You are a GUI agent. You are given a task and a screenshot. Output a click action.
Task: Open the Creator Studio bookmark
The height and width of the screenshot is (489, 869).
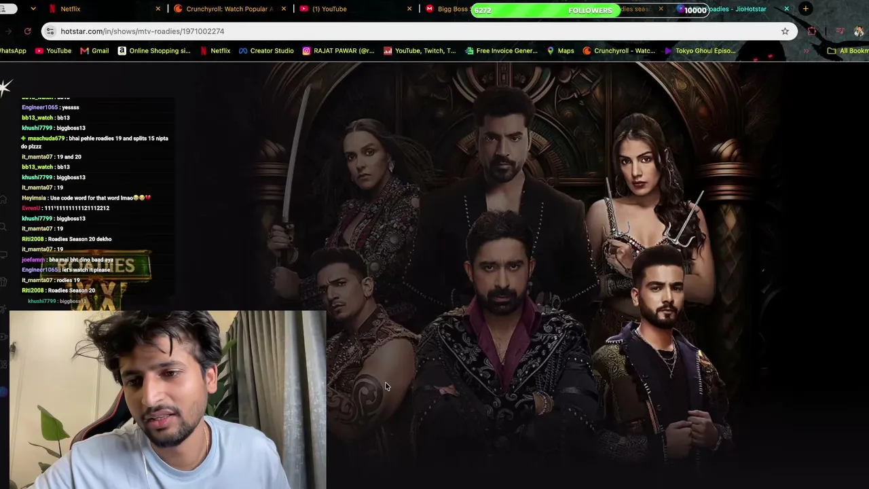tap(266, 51)
